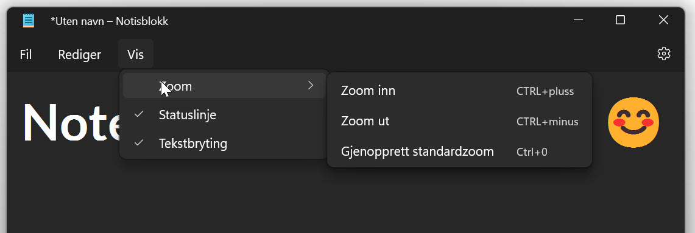Select Gjenopprett standardzoom
695x233 pixels.
pyautogui.click(x=460, y=151)
